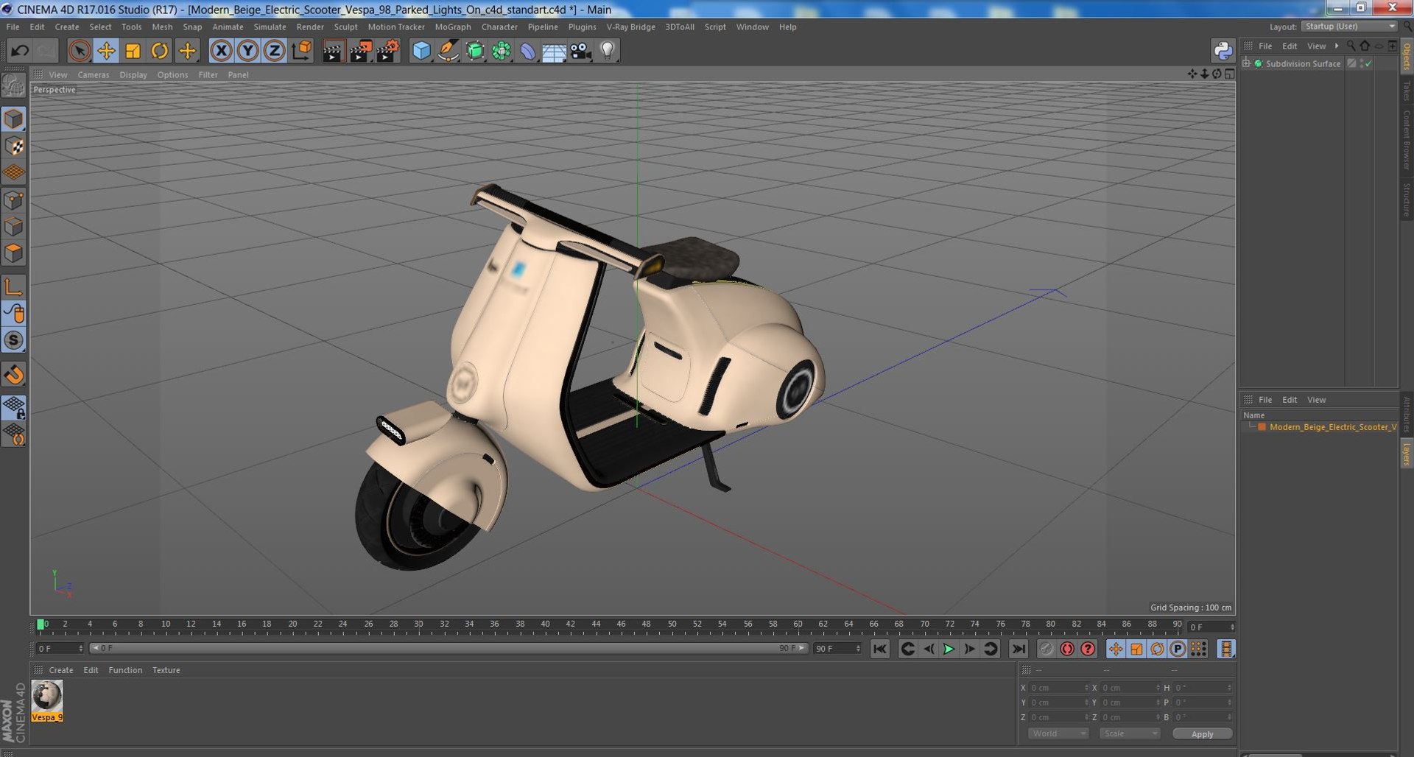Open the V-Ray Bridge menu
Screen dimensions: 1414x757
click(x=630, y=27)
